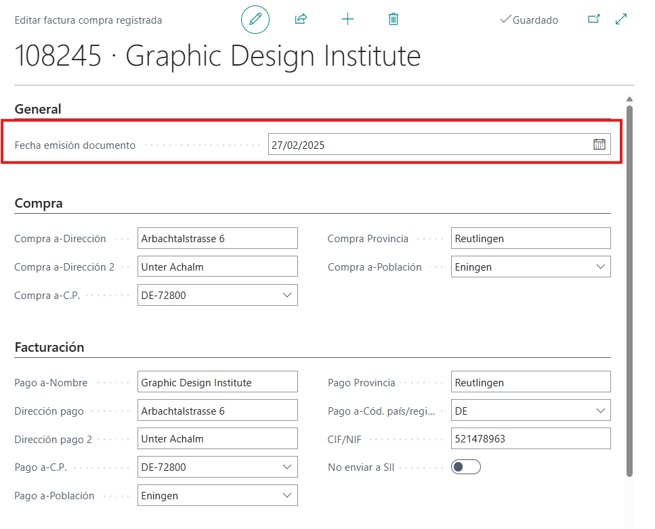Open page in new window icon
The image size is (655, 529).
click(x=594, y=20)
